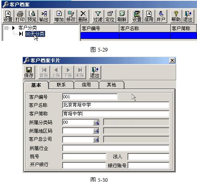Open the 所属地区码 lookup button
Viewport: 197px width, 182px height.
click(x=96, y=131)
